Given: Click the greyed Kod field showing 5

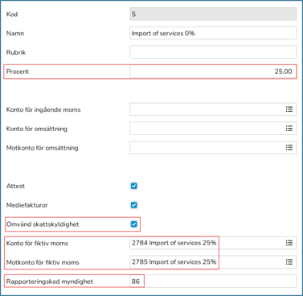Looking at the screenshot, I should coord(213,14).
